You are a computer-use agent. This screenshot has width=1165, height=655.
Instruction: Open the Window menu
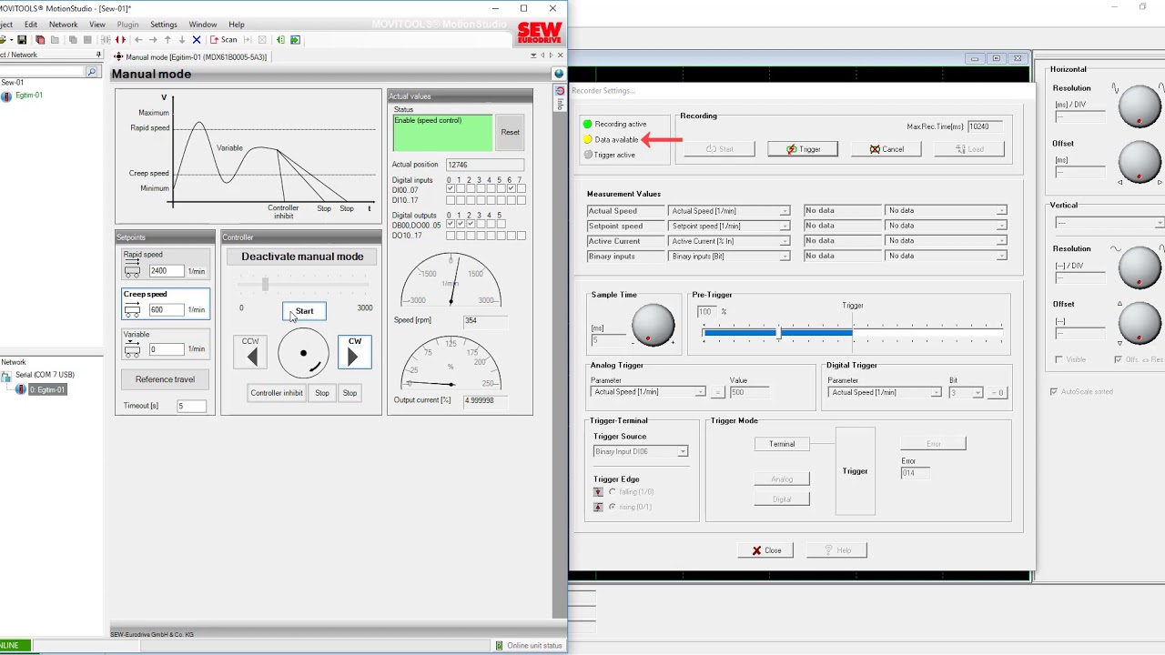tap(203, 25)
